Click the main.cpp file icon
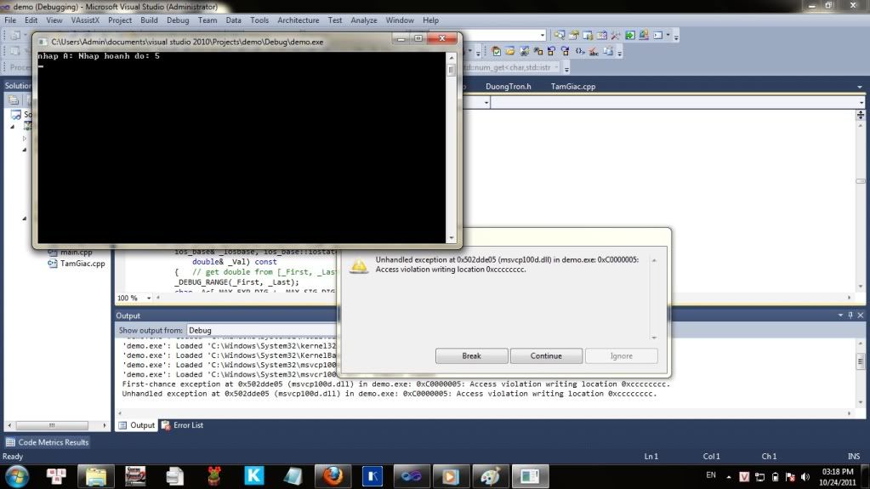 point(53,252)
